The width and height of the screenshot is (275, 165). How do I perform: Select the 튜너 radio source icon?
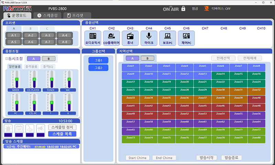coord(130,38)
